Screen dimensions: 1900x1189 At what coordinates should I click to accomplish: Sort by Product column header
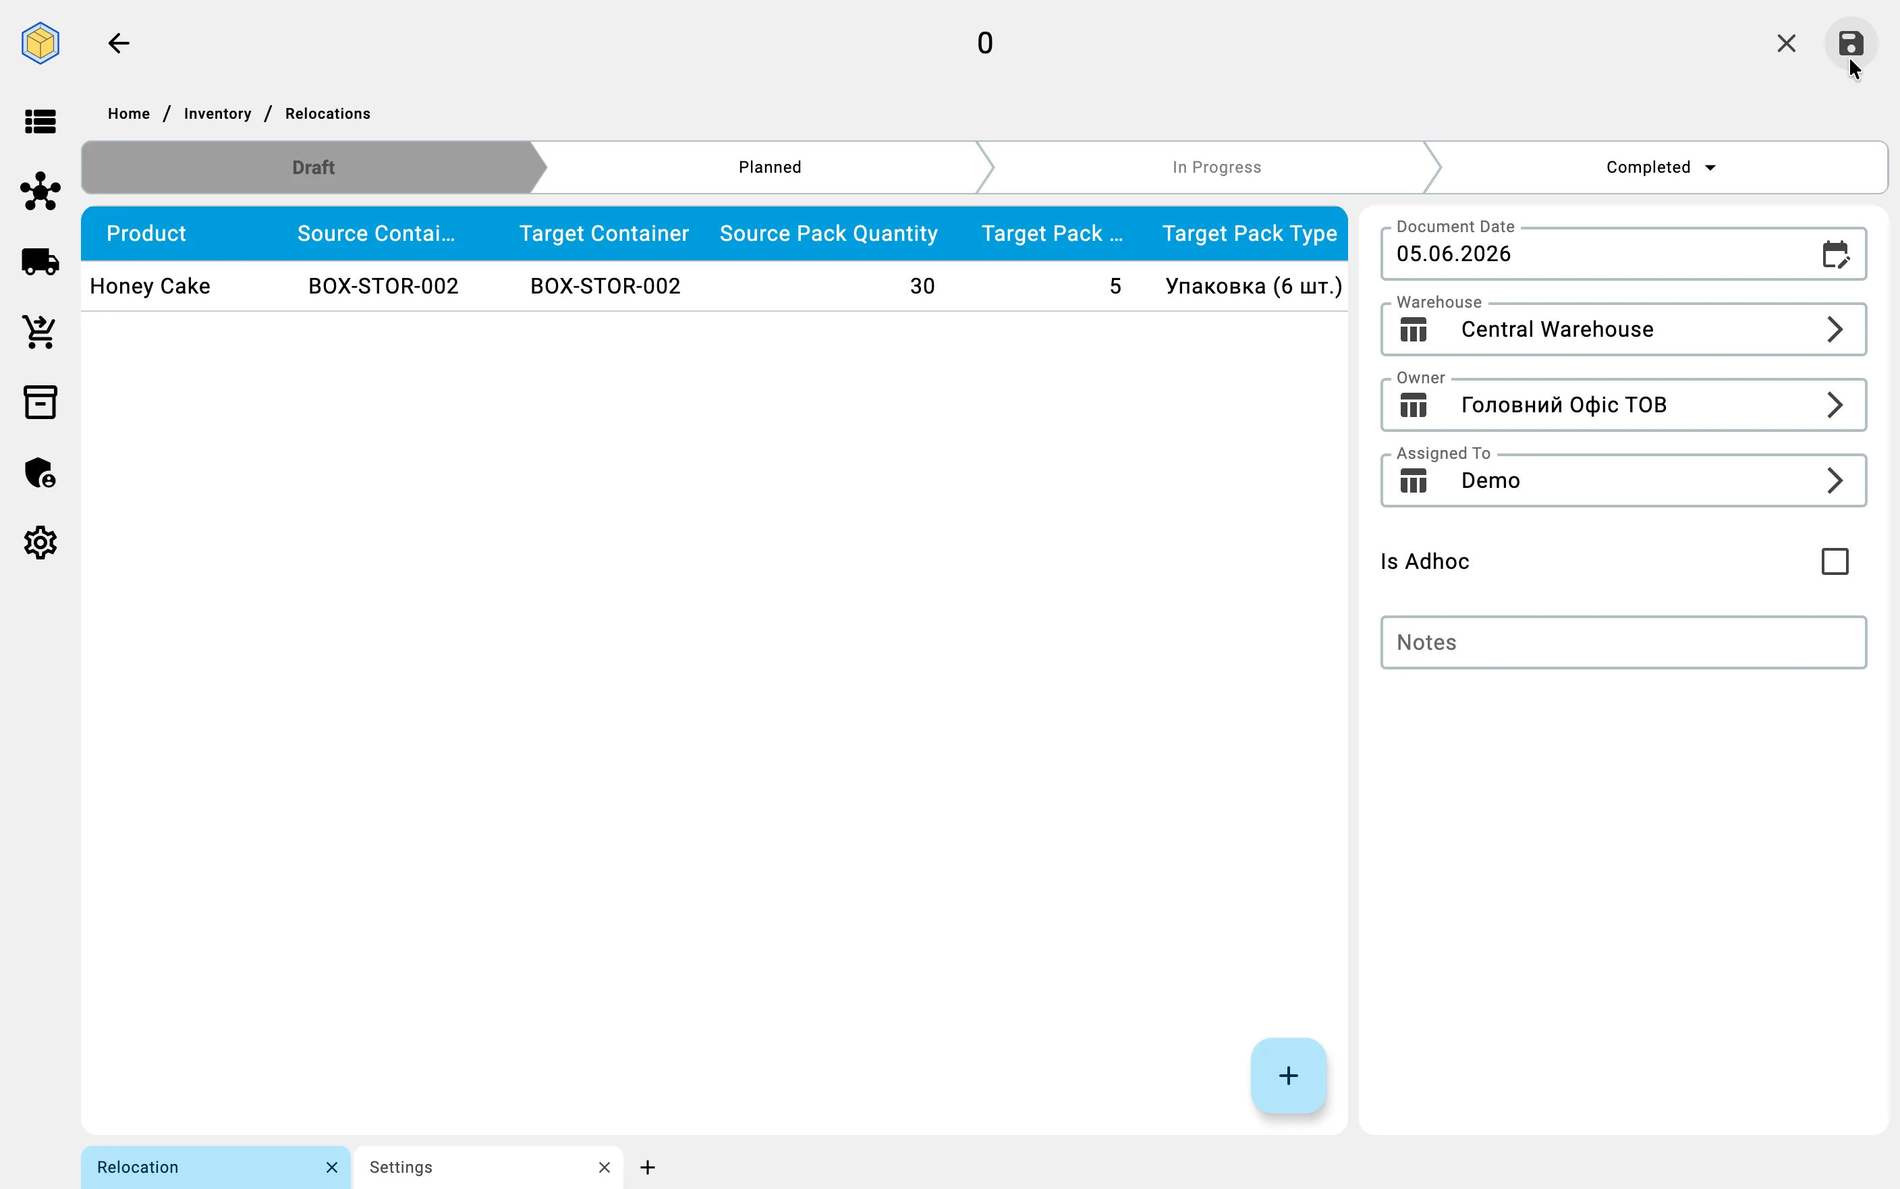click(x=146, y=233)
